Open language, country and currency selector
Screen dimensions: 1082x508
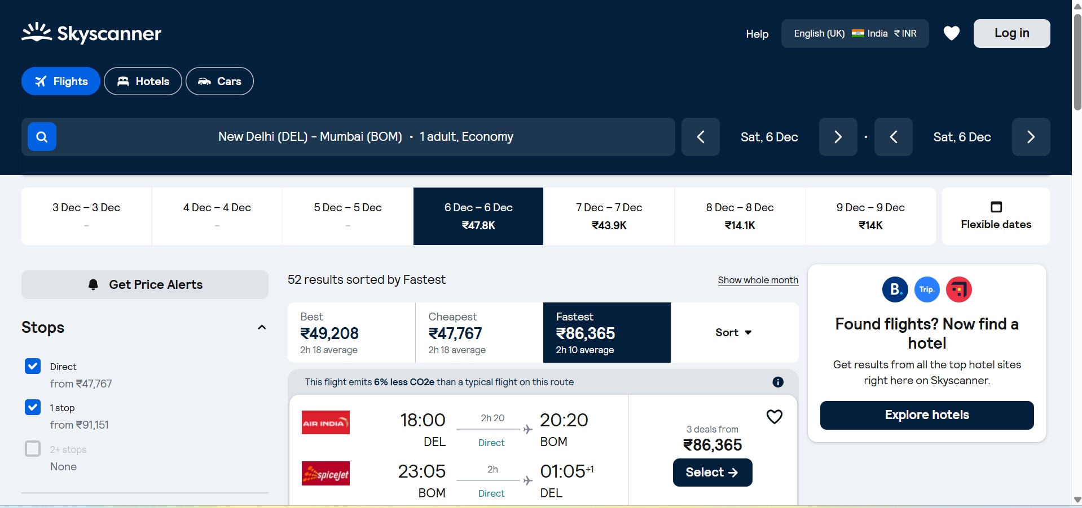pyautogui.click(x=854, y=33)
